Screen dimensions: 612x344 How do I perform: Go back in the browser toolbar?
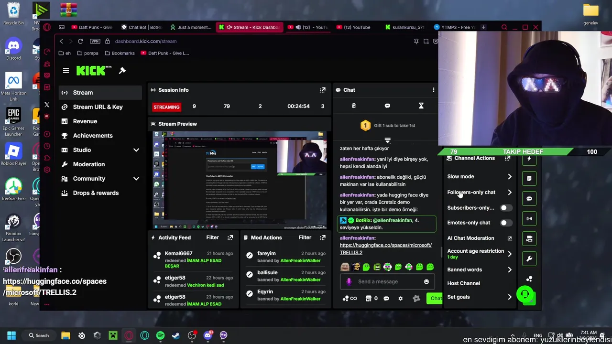tap(61, 41)
